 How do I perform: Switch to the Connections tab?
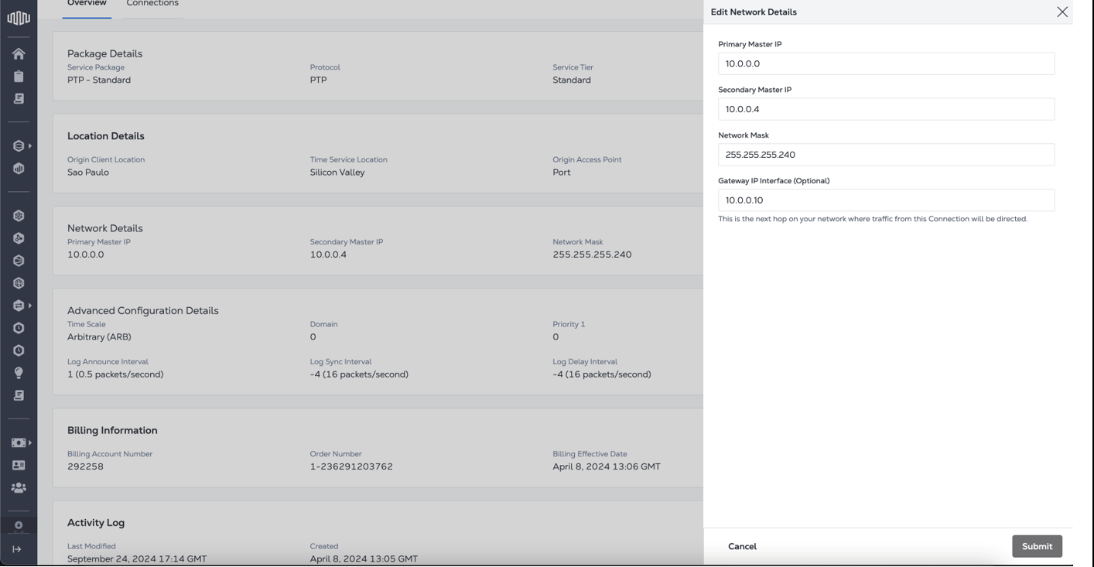coord(152,4)
